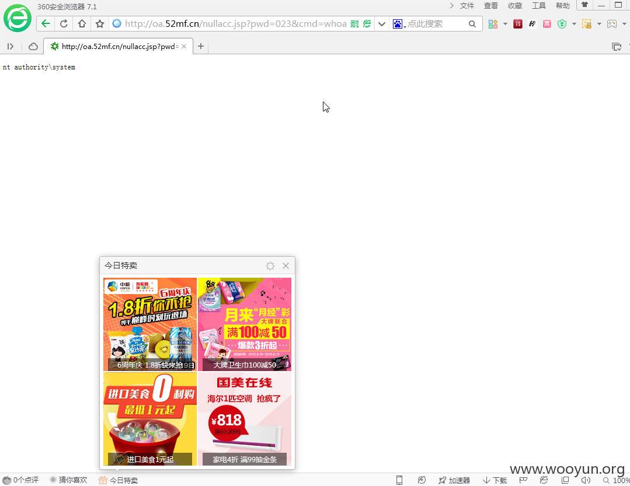
Task: Open the 收藏 menu
Action: point(515,6)
